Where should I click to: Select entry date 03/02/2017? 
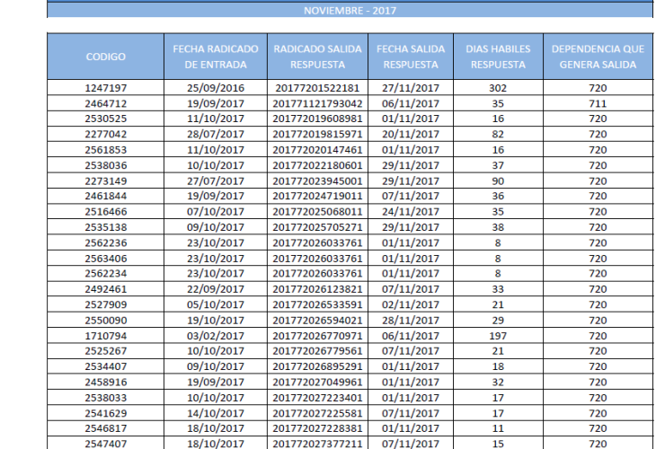[216, 336]
